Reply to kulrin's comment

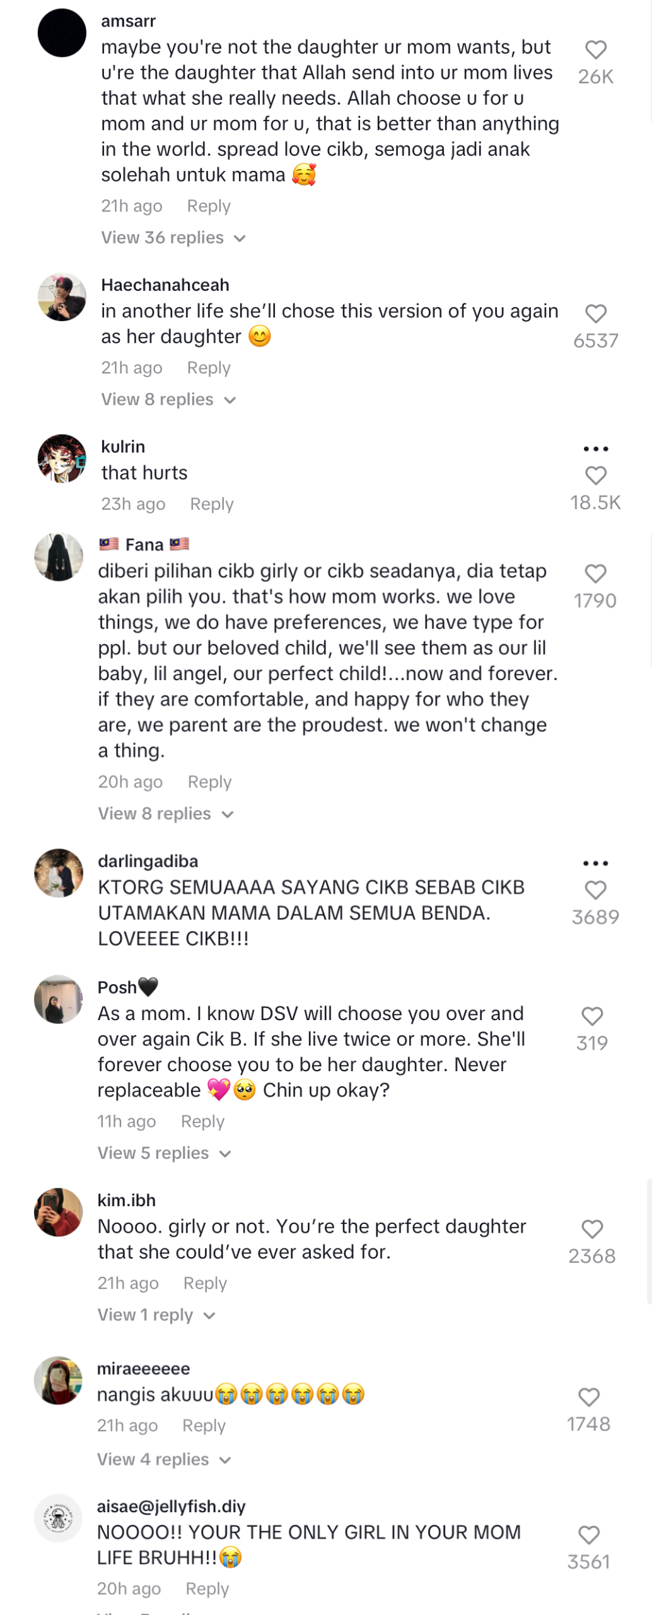pos(212,504)
